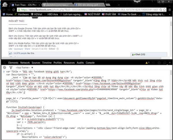Click the thumbs-up icon beside 14,979 people

(11, 53)
